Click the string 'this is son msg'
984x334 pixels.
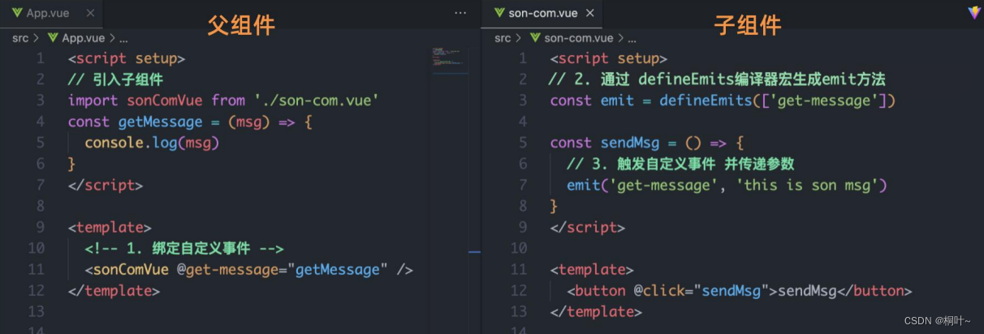pos(804,185)
